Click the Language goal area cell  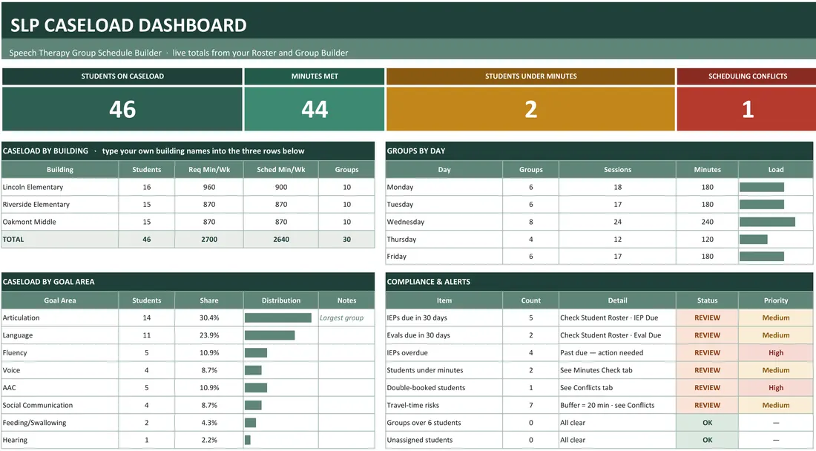pos(59,335)
